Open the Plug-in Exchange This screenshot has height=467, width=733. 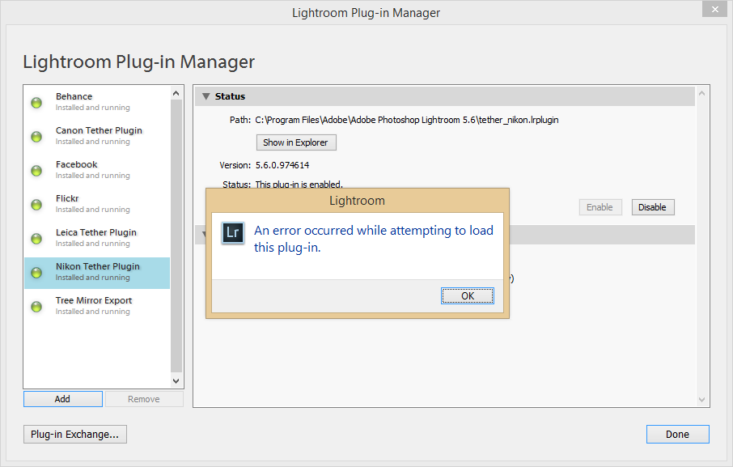(74, 435)
